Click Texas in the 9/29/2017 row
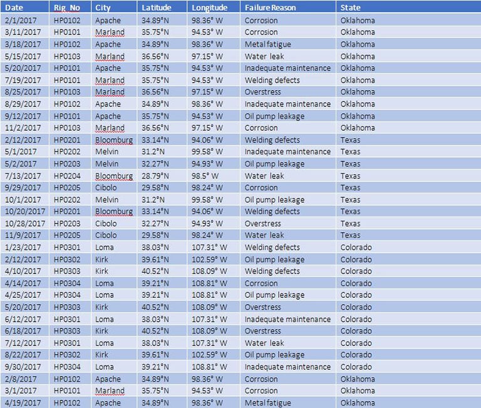This screenshot has height=408, width=481. pyautogui.click(x=350, y=188)
